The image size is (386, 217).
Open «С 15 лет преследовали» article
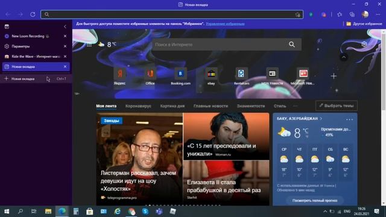click(226, 136)
